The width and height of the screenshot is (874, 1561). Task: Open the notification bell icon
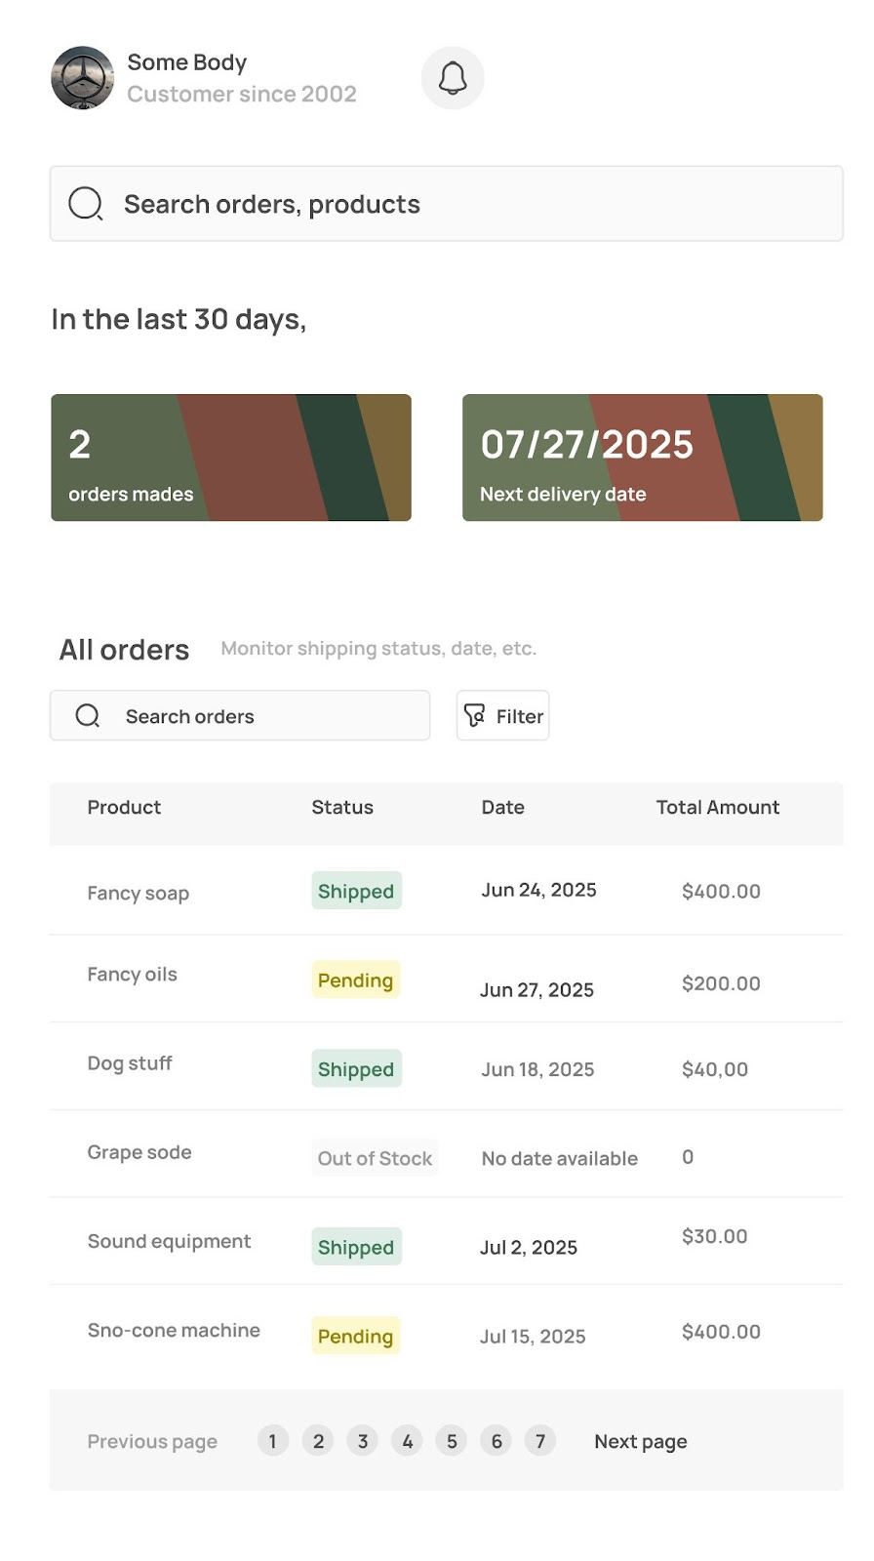coord(452,77)
